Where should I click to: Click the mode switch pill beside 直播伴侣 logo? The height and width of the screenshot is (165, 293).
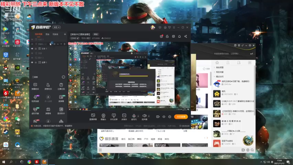click(x=56, y=27)
